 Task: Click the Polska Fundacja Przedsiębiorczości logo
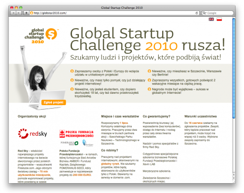pyautogui.click(x=76, y=134)
